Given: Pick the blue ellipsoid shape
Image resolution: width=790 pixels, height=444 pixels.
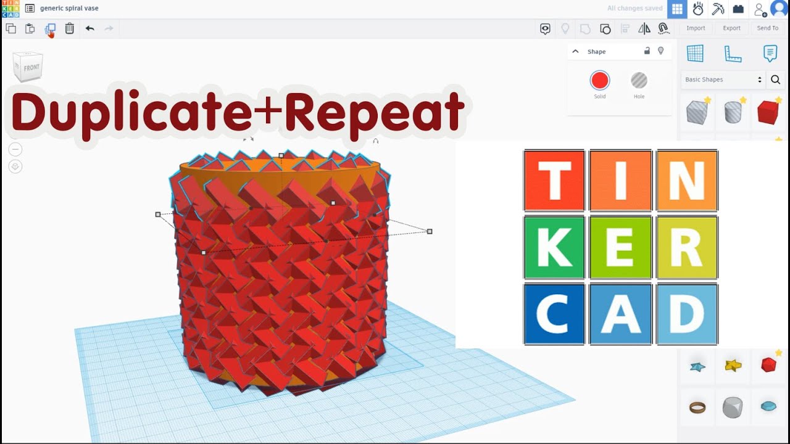Looking at the screenshot, I should click(x=768, y=406).
